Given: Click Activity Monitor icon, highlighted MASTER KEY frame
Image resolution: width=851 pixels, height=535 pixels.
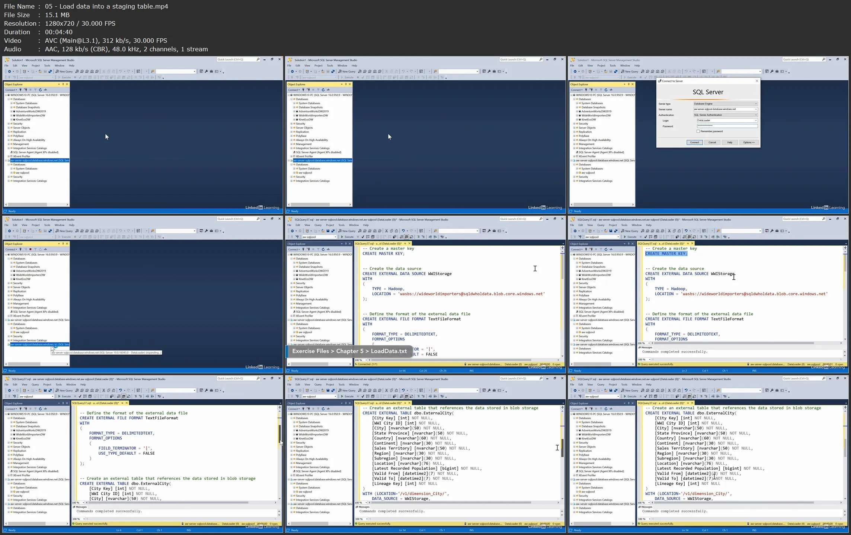Looking at the screenshot, I should tap(611, 249).
